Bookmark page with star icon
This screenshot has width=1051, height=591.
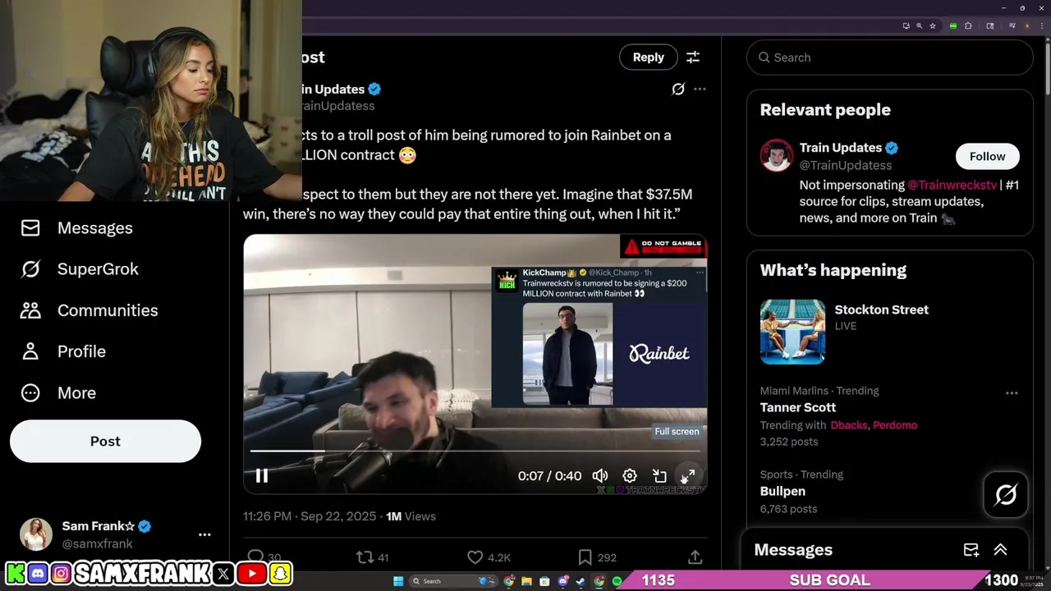pos(933,25)
